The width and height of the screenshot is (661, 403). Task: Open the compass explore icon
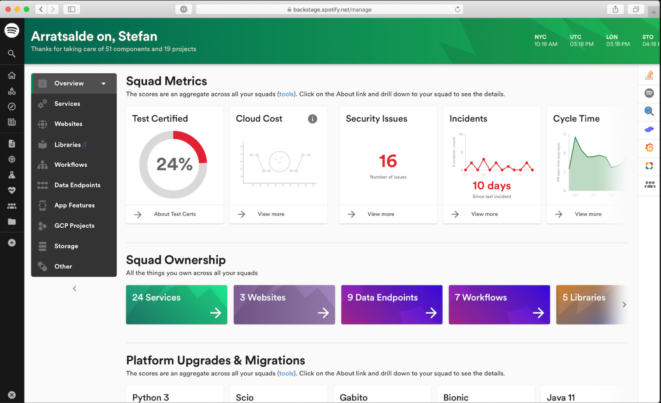(12, 106)
